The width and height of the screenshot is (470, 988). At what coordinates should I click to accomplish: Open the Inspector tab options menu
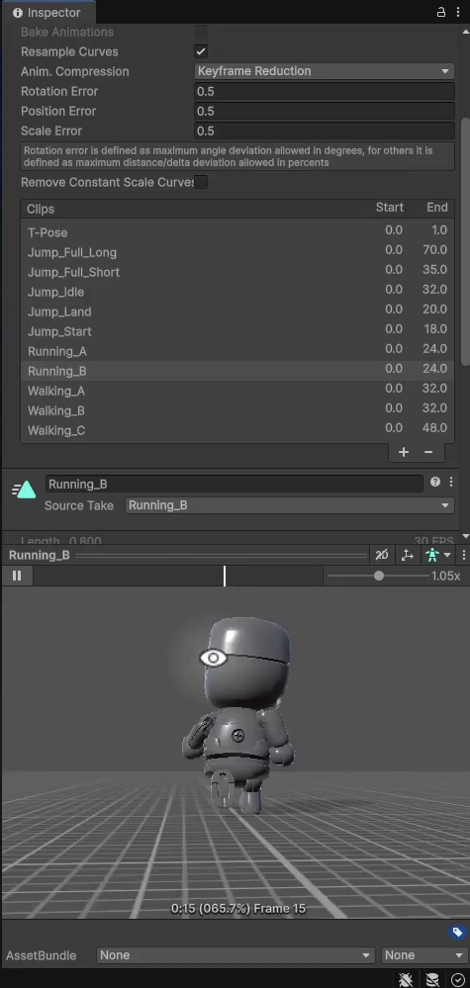click(458, 12)
